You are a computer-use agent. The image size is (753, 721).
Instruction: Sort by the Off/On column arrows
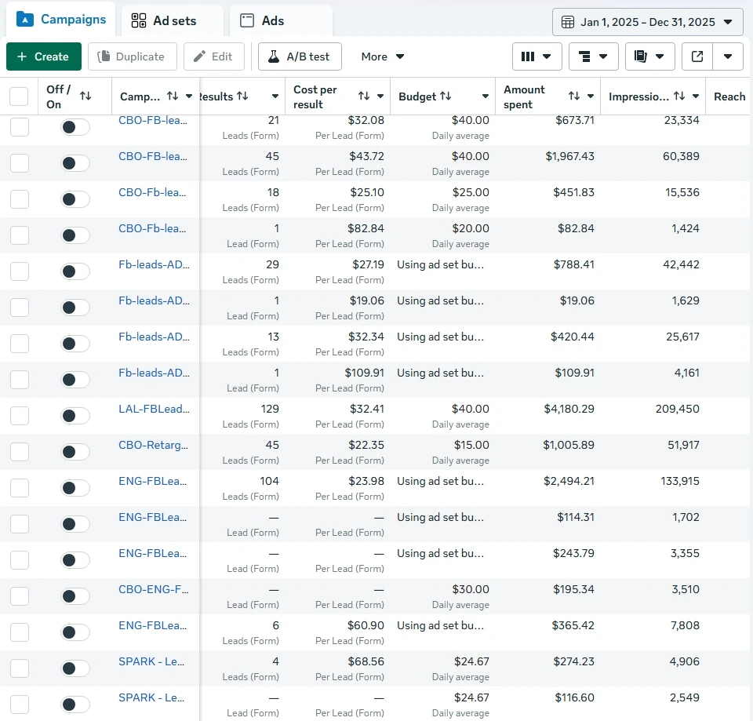(x=85, y=96)
